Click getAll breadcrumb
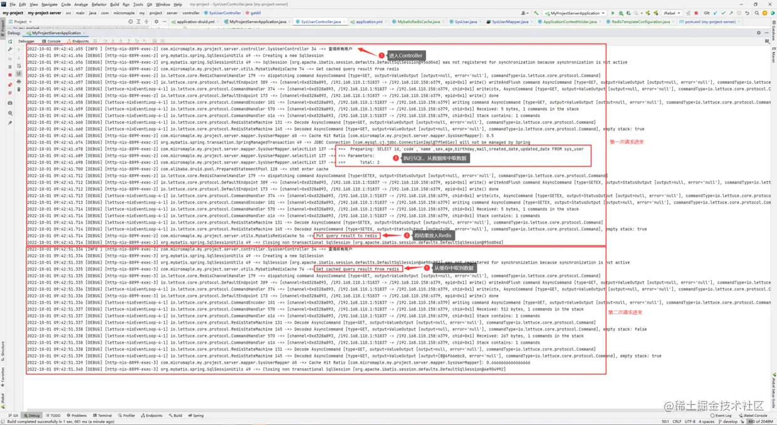 [x=254, y=13]
